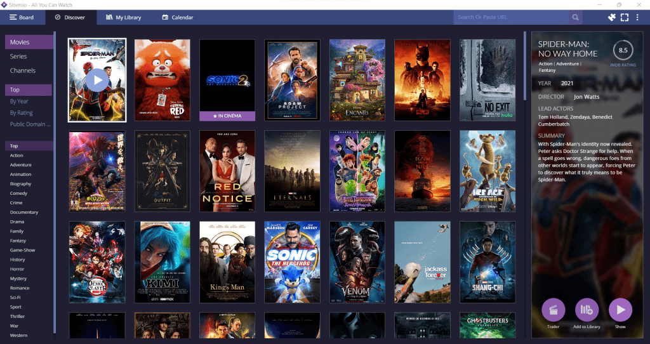This screenshot has width=650, height=344.
Task: Filter by Horror genre
Action: [17, 269]
